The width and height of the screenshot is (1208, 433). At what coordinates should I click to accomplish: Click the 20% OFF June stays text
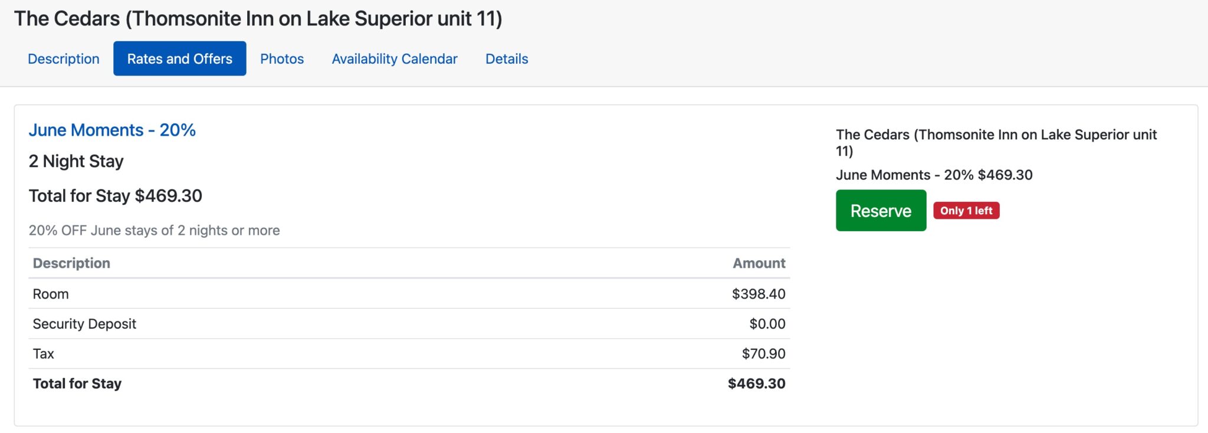pos(155,231)
